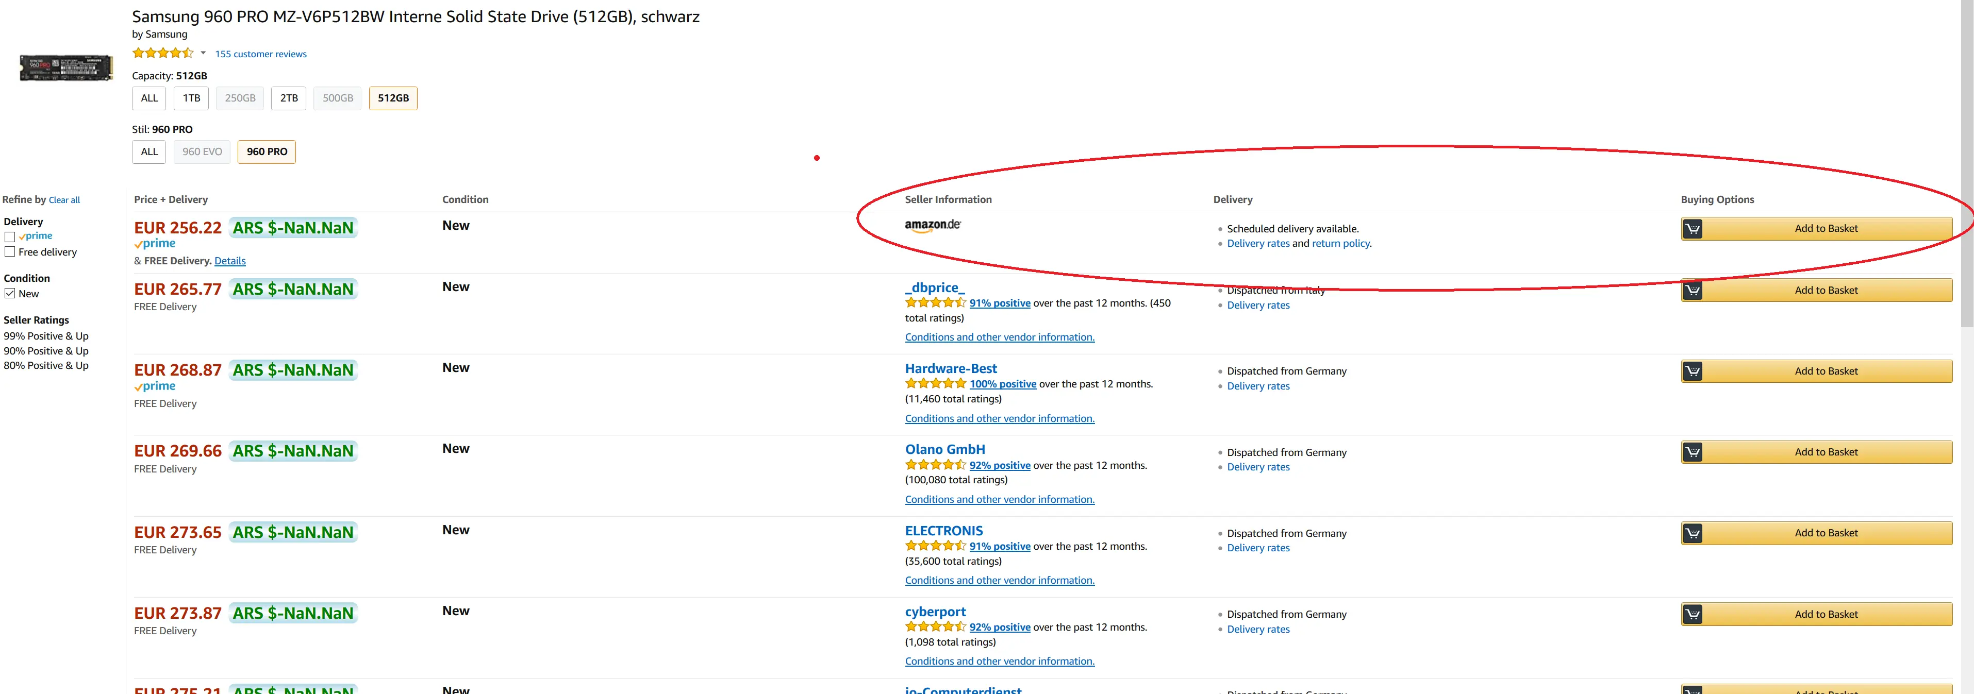Select the 1TB capacity option
Viewport: 1974px width, 694px height.
pos(191,98)
